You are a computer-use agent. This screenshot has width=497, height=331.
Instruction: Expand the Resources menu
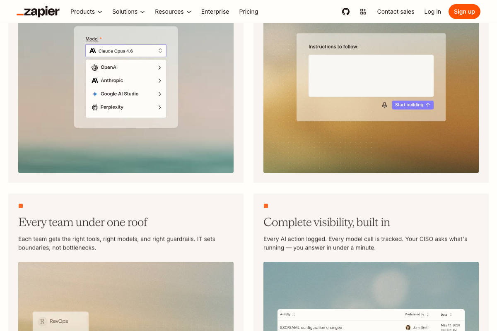173,12
